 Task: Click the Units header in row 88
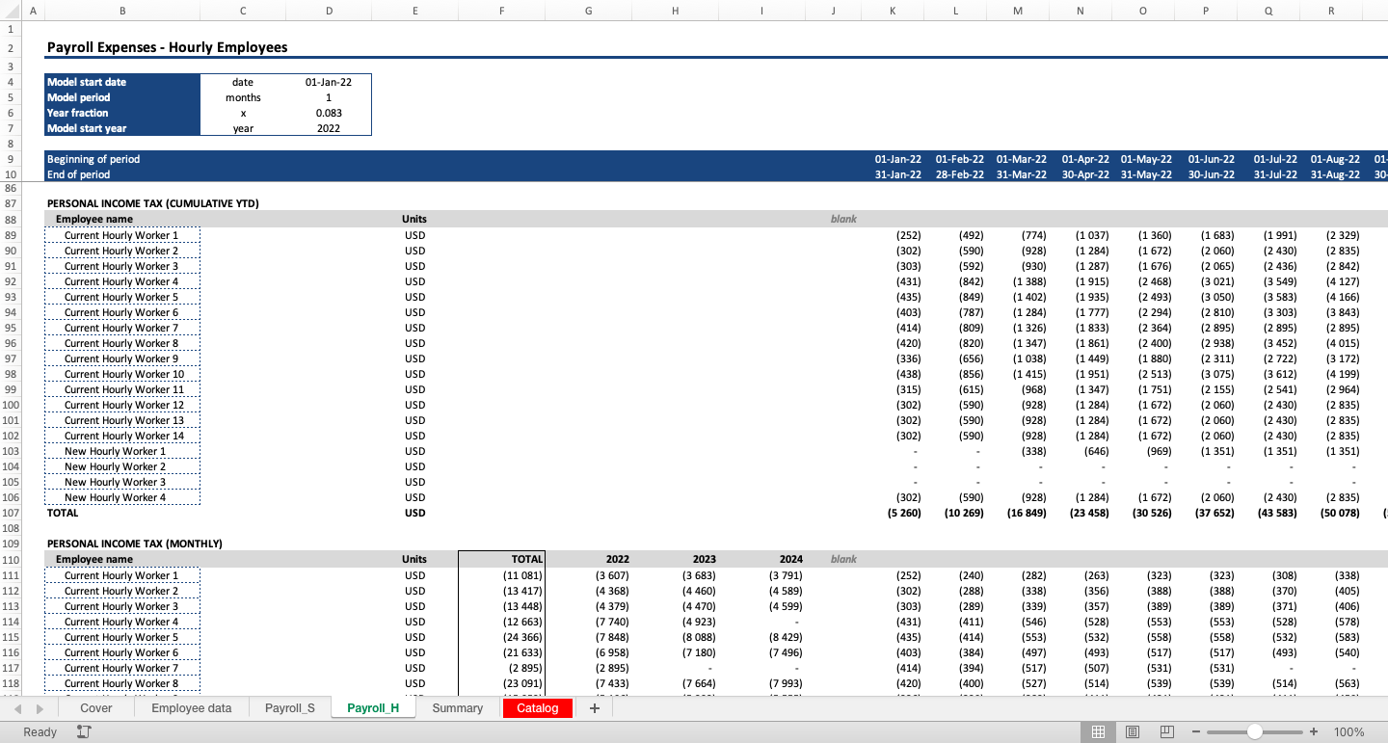click(414, 219)
